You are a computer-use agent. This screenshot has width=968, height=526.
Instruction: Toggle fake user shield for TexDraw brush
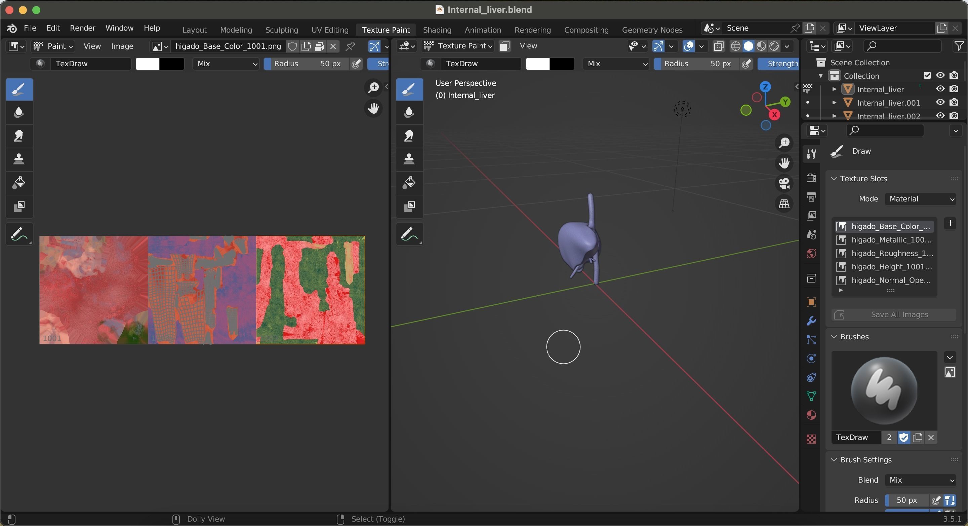tap(904, 437)
